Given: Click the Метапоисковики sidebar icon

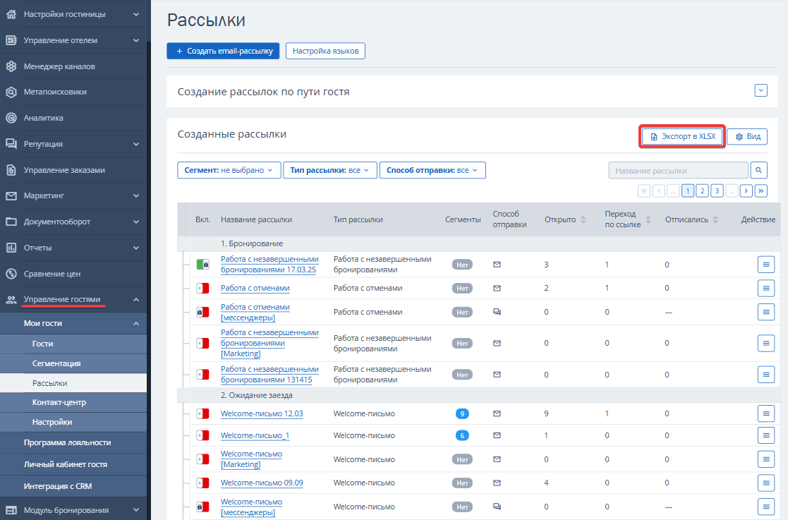Looking at the screenshot, I should pos(11,92).
